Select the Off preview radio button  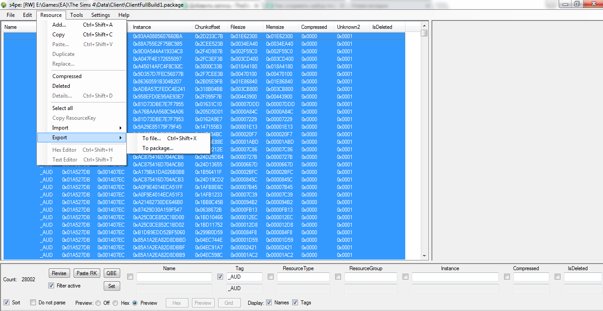click(x=98, y=303)
